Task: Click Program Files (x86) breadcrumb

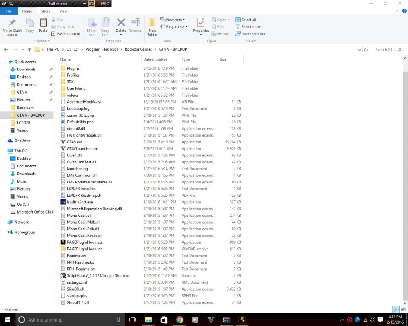Action: [x=102, y=49]
